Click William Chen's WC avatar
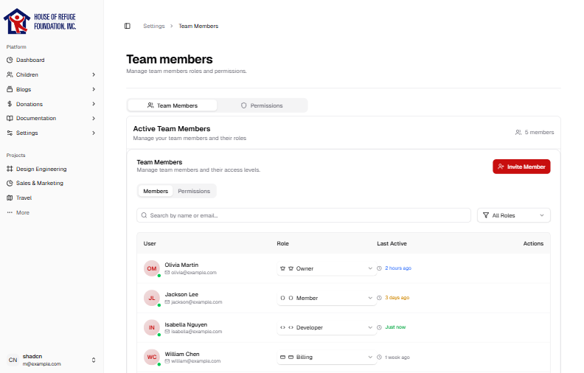 tap(152, 357)
